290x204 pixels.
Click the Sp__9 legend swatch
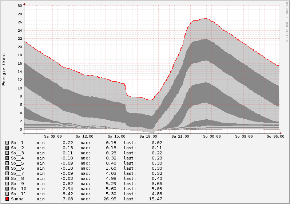point(7,184)
